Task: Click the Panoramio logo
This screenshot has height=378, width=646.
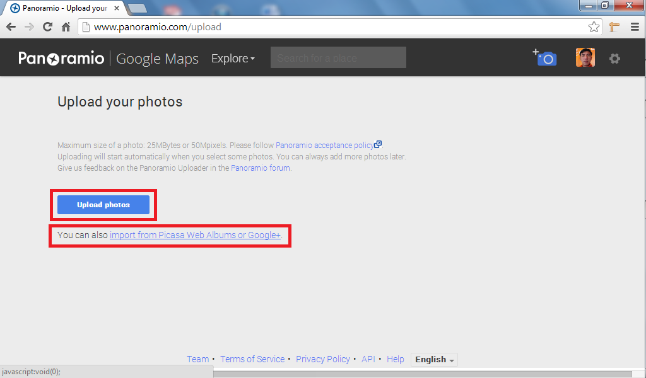Action: click(61, 59)
